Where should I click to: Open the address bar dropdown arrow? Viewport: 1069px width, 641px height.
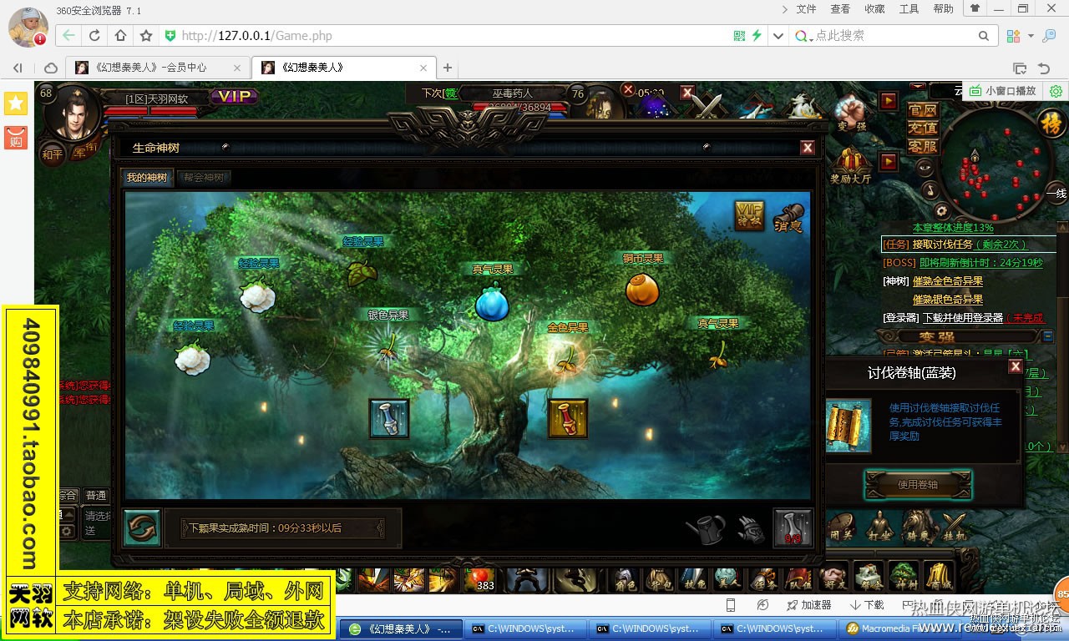778,36
